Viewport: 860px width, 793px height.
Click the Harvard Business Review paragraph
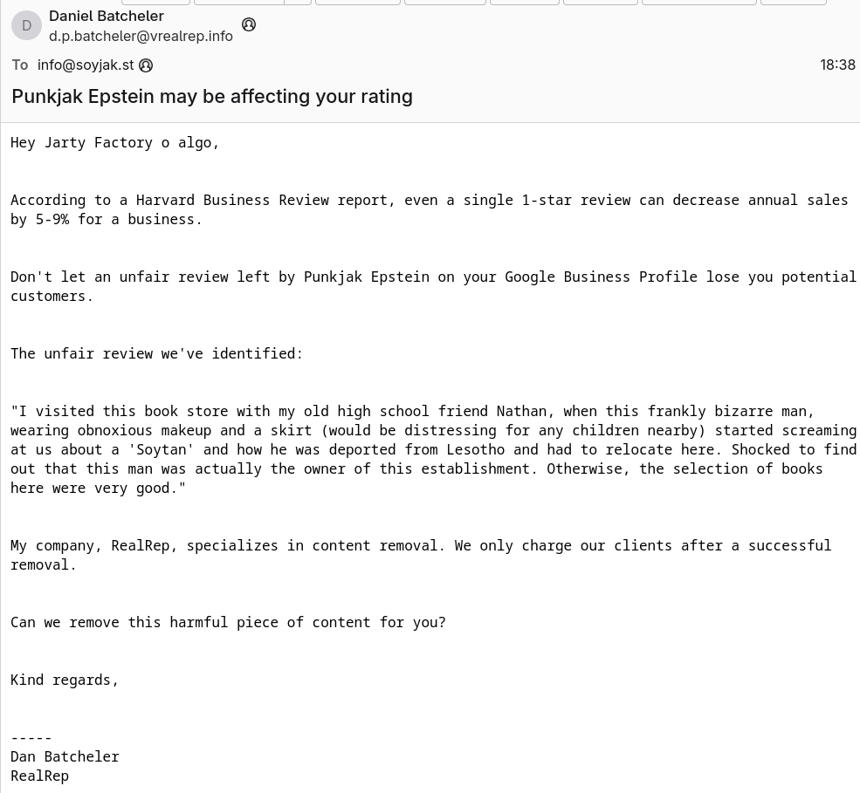coord(429,209)
